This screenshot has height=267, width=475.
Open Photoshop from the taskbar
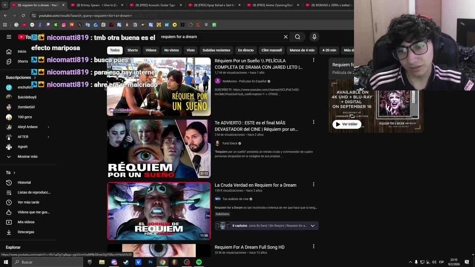coord(150,262)
